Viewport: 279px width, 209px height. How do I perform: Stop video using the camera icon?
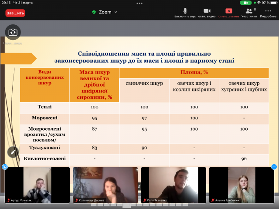pos(207,12)
